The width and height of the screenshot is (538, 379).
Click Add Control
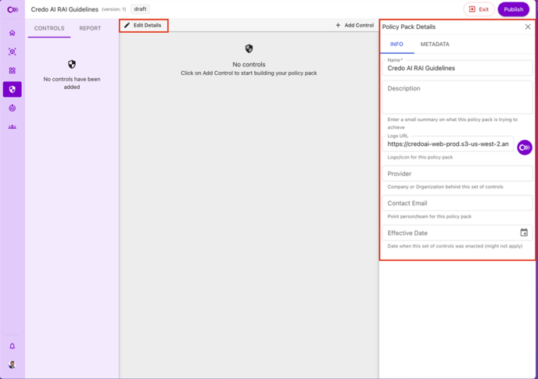(355, 25)
